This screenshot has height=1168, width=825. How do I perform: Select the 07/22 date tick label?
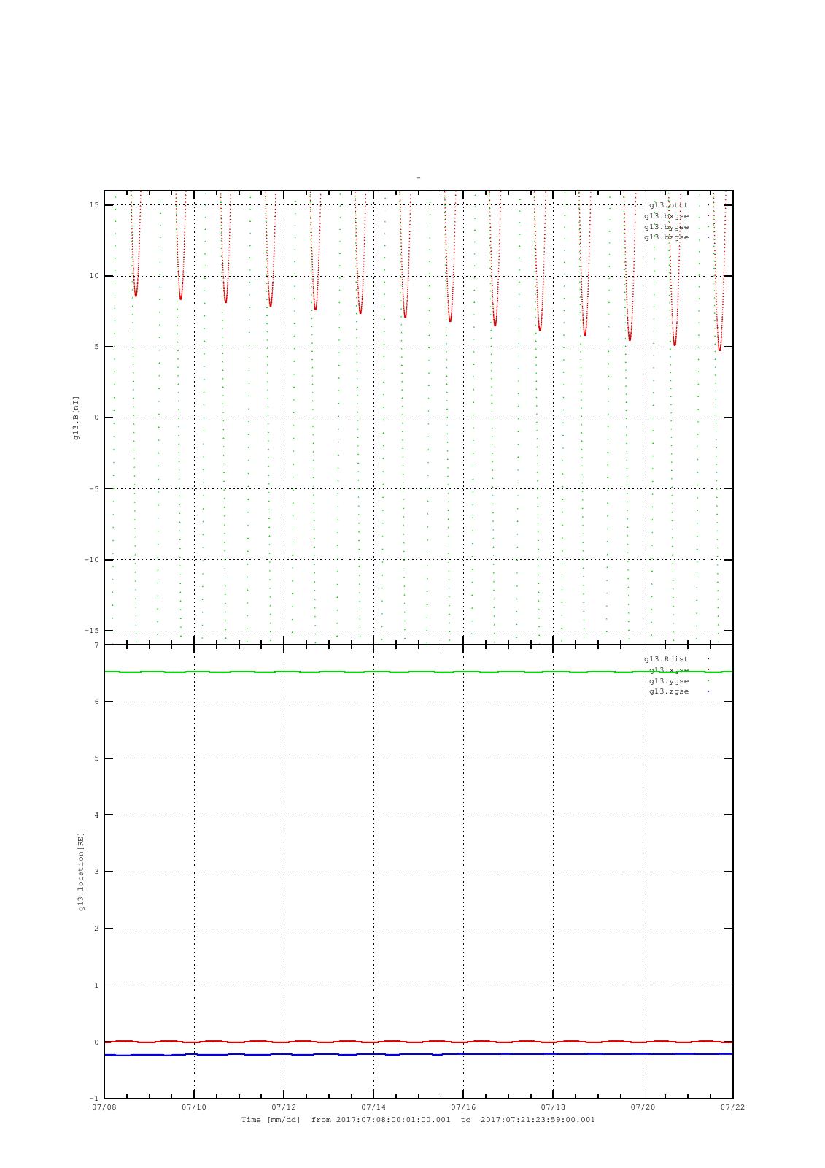pos(732,1107)
